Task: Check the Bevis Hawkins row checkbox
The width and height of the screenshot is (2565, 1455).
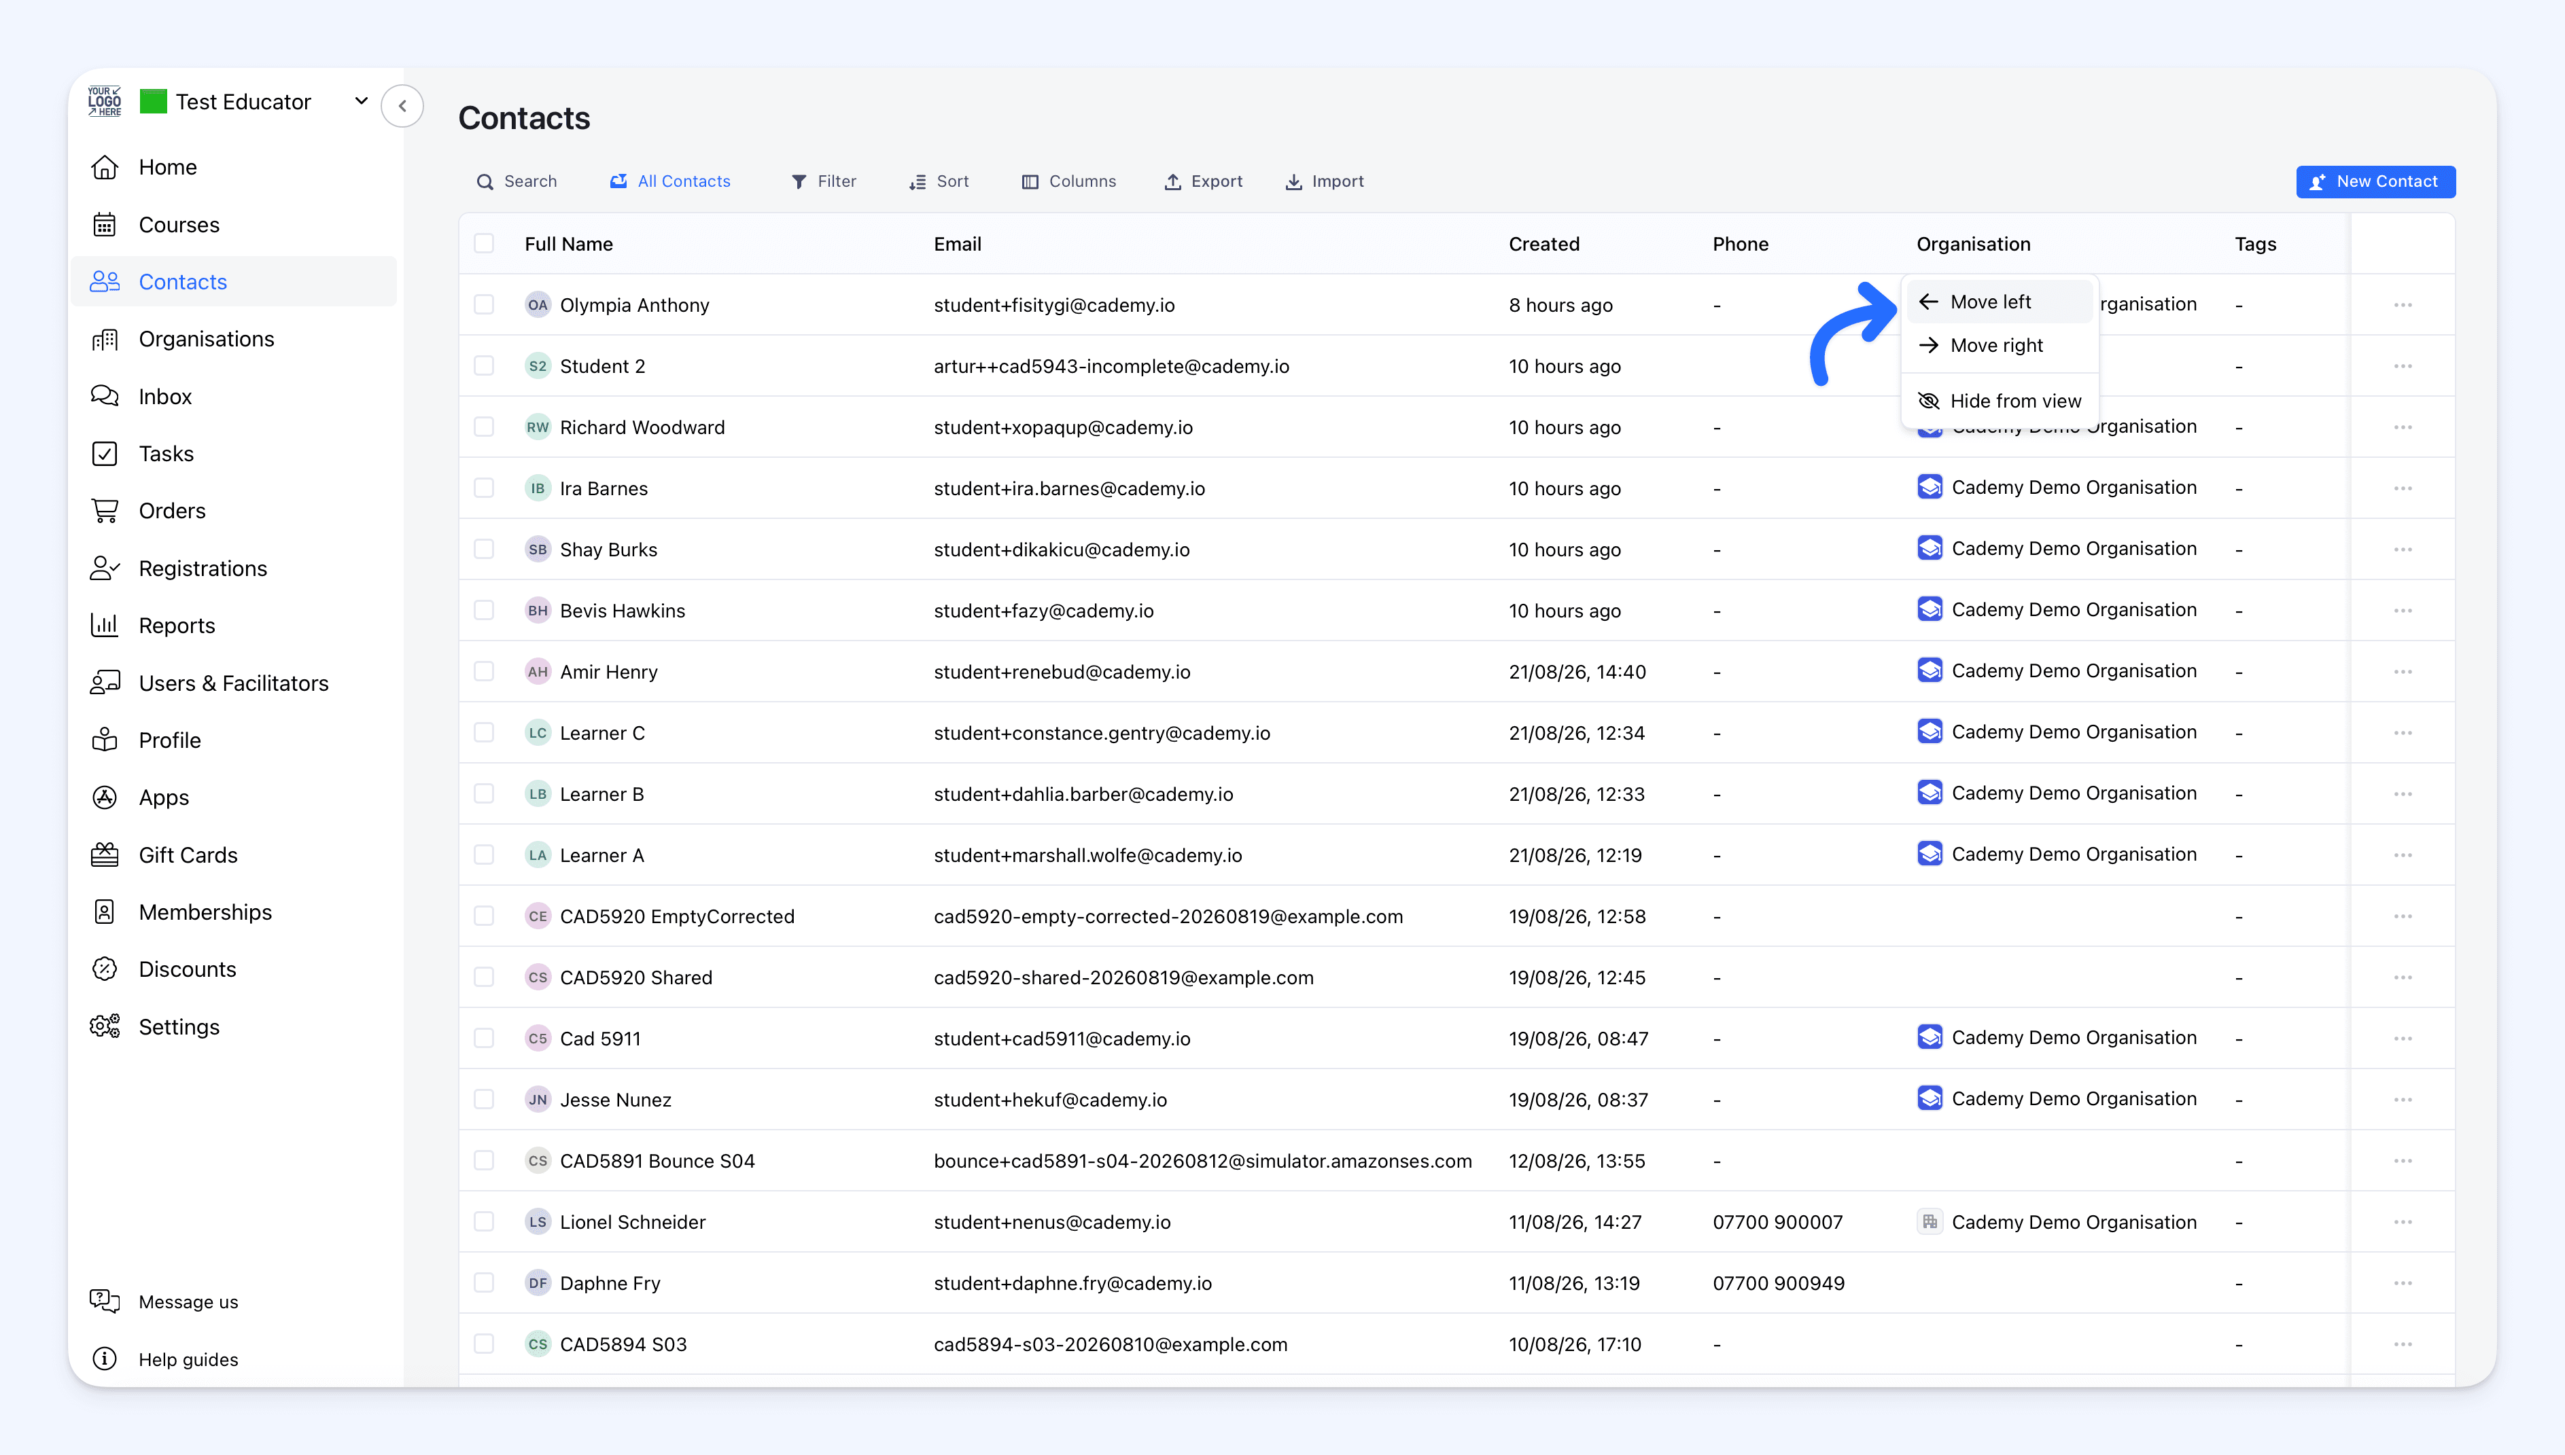Action: (x=484, y=611)
